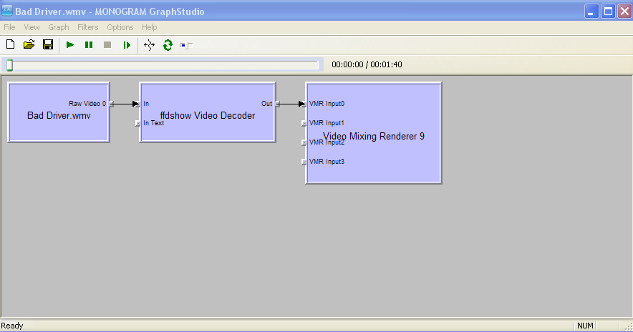Click the 00:00:00 / 00:01:40 time display
The width and height of the screenshot is (633, 332).
click(x=367, y=64)
